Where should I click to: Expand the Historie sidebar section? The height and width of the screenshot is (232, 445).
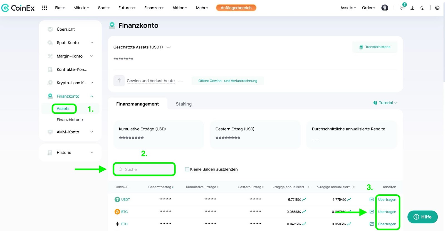click(x=92, y=152)
